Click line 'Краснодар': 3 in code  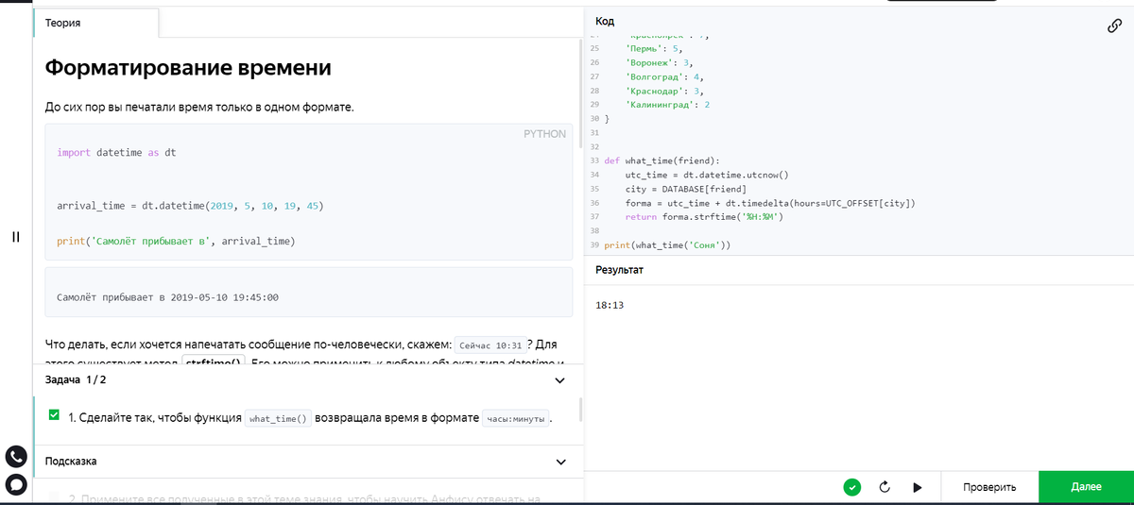663,91
